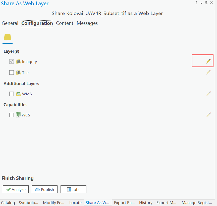Edit WCS capability with its pencil icon
The width and height of the screenshot is (217, 206).
click(x=208, y=115)
